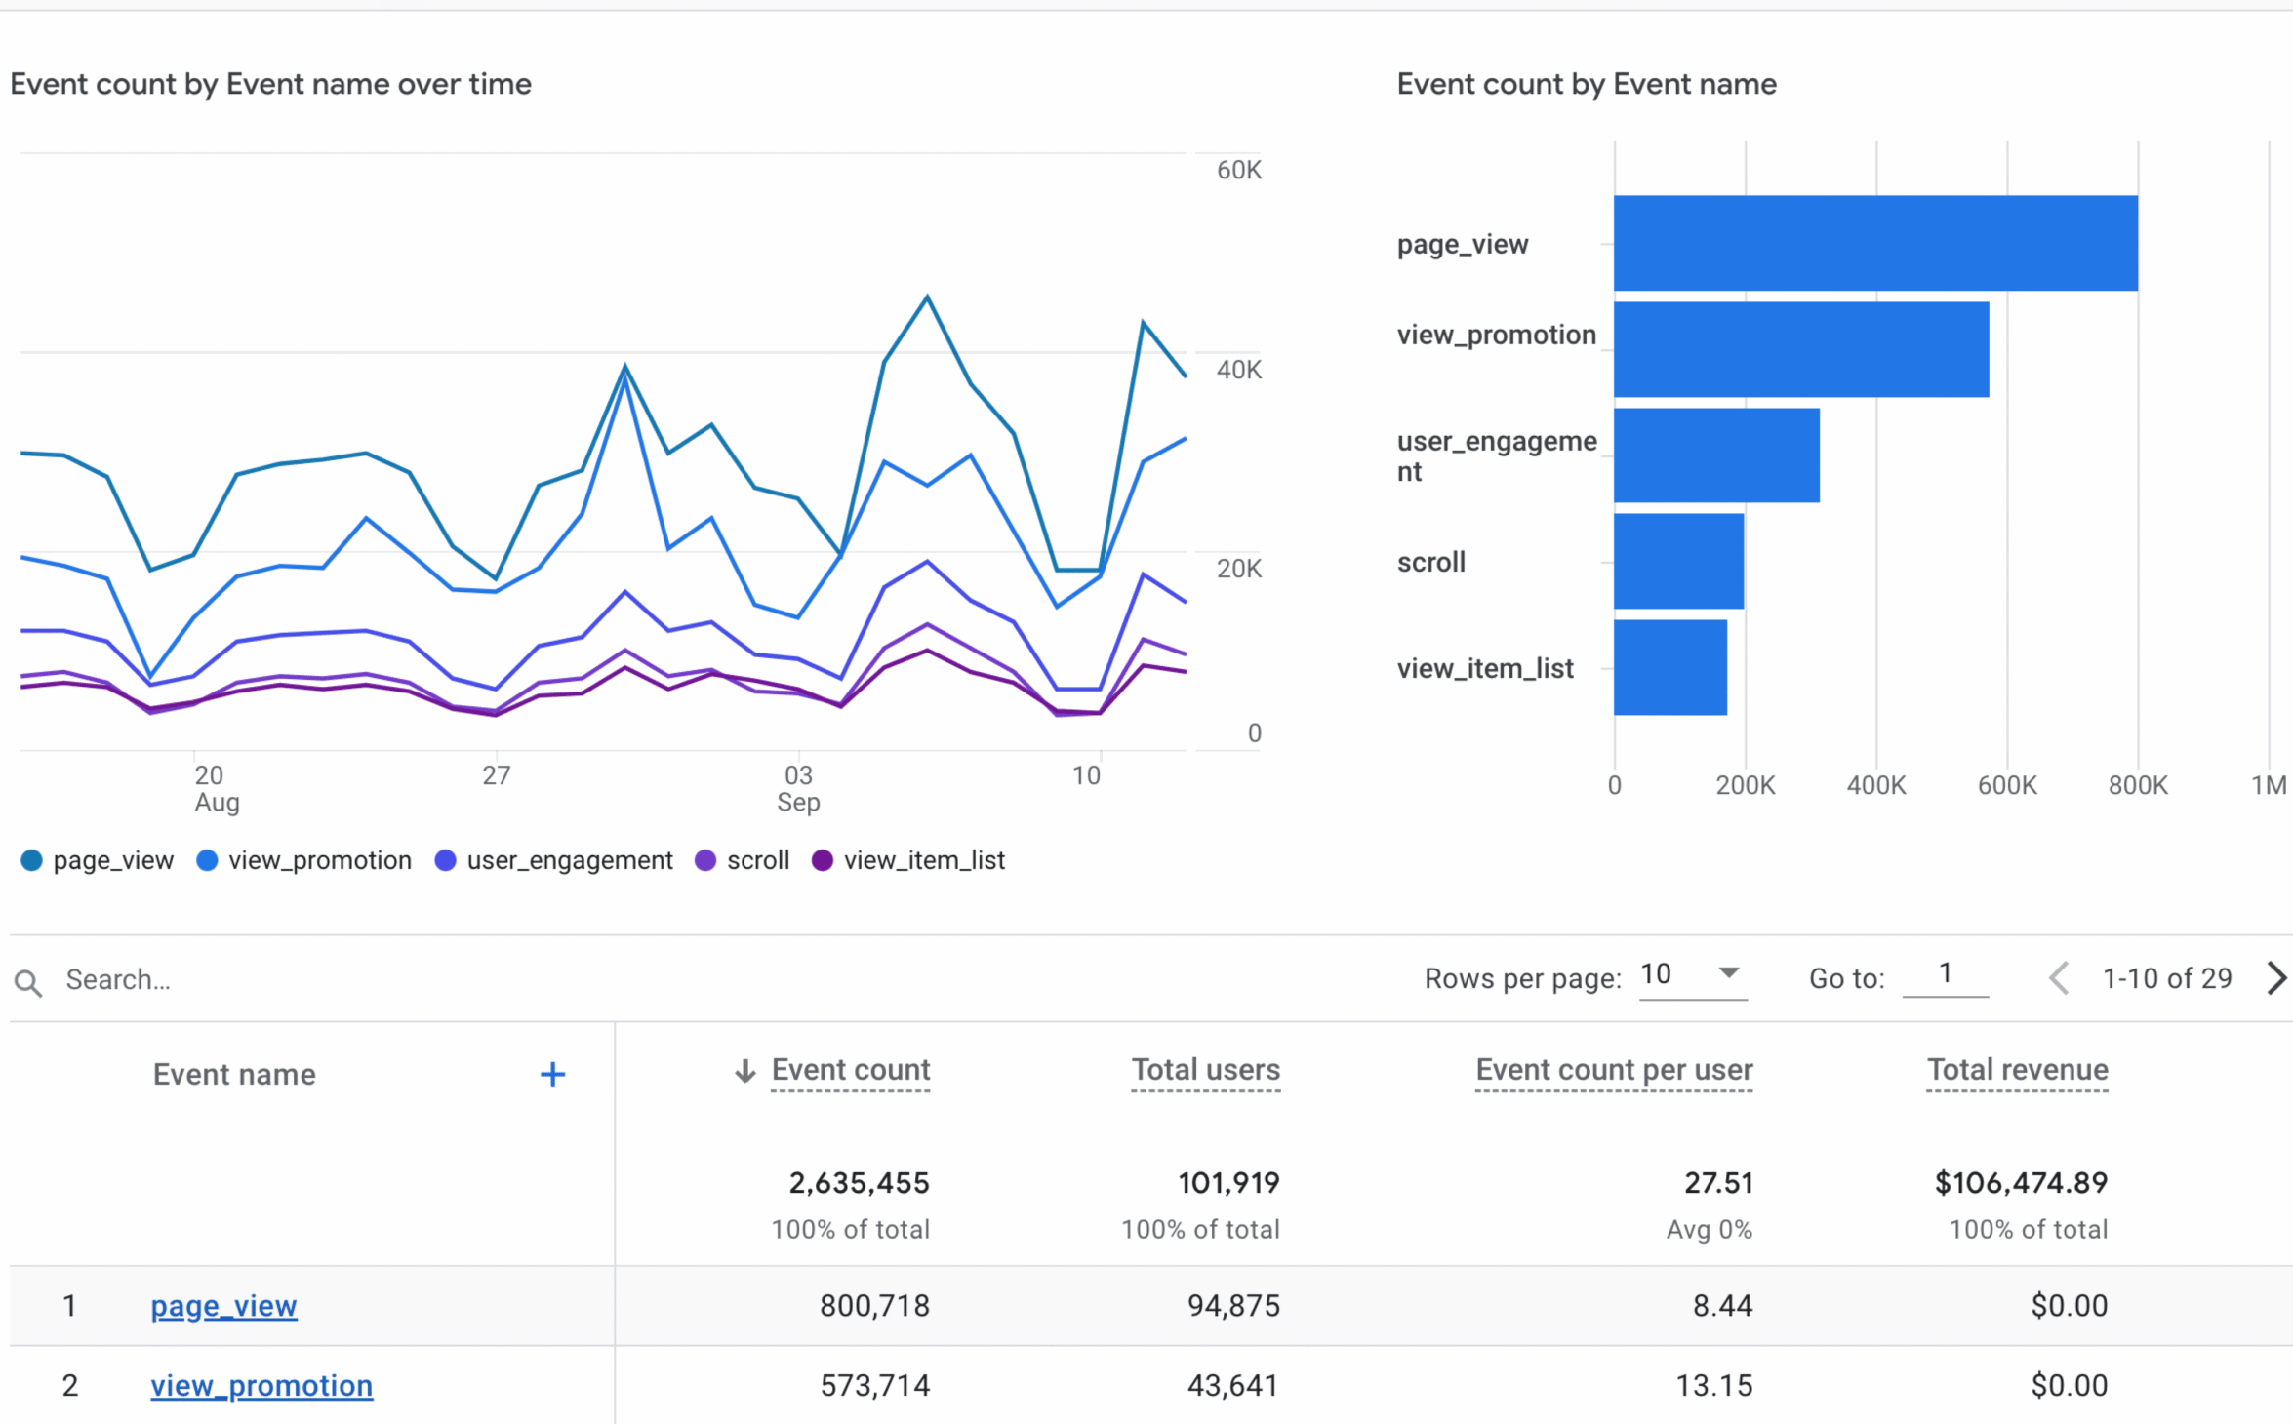Click the search magnifier icon
This screenshot has width=2293, height=1424.
[x=28, y=982]
